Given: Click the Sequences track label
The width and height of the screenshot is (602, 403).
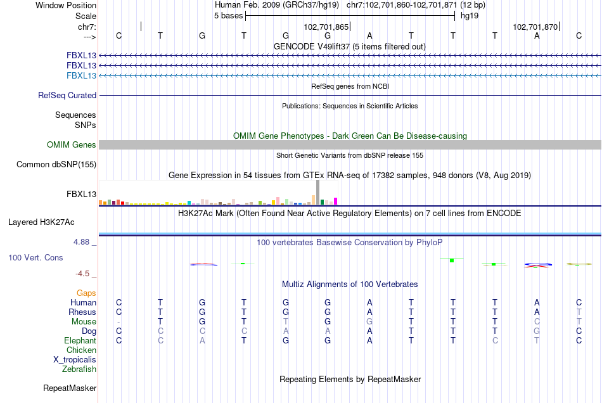Looking at the screenshot, I should 75,115.
